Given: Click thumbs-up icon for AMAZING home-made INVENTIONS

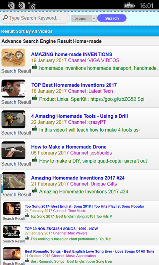Looking at the screenshot, I should [35, 67].
